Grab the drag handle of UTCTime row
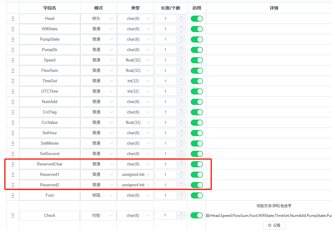This screenshot has width=332, height=230. click(x=13, y=91)
